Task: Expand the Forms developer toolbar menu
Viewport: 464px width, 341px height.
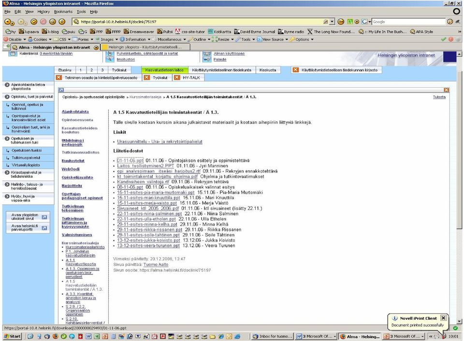Action: [x=83, y=39]
